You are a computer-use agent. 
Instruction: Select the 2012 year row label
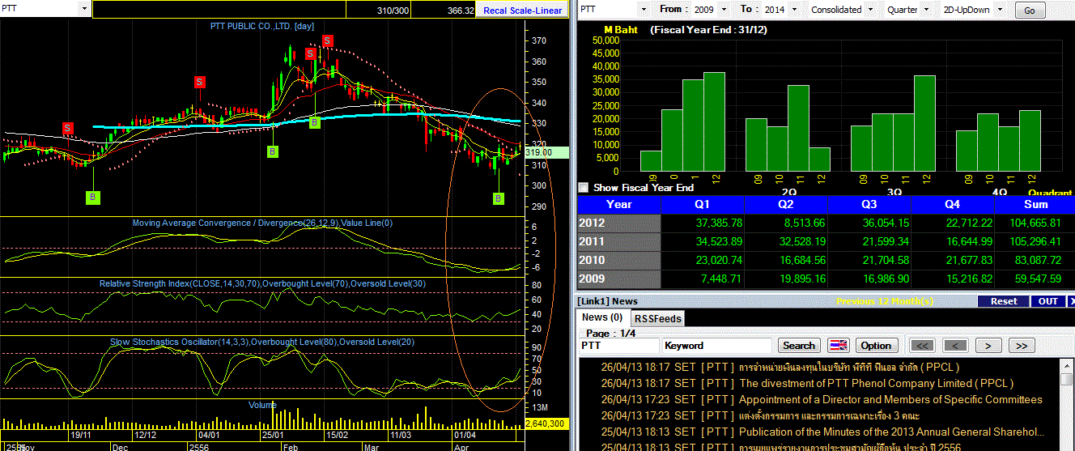click(x=618, y=223)
